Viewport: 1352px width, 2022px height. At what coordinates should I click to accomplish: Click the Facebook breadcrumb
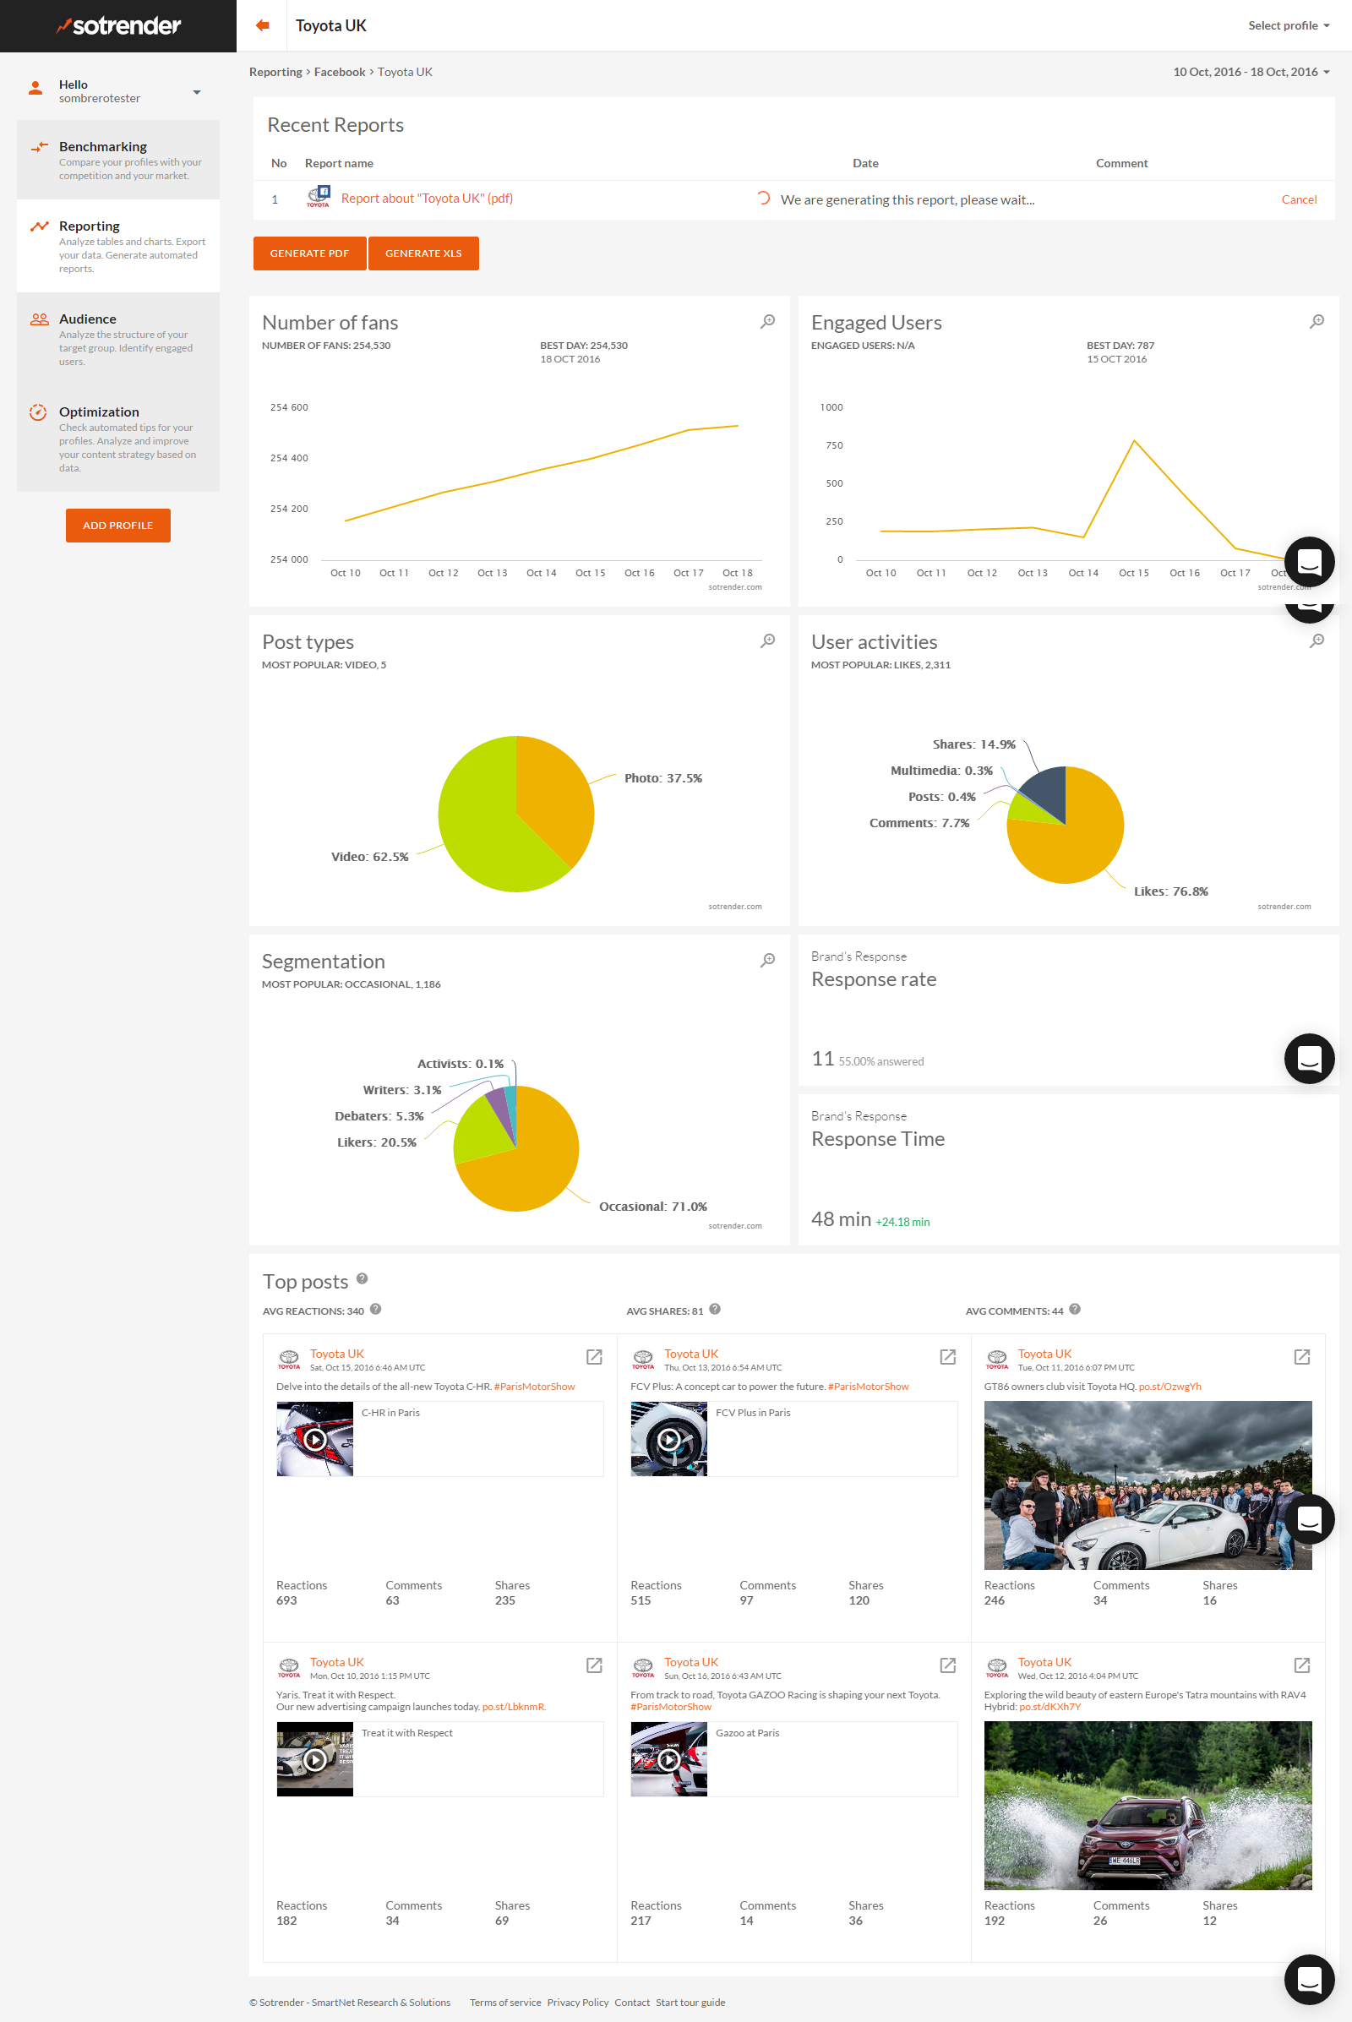point(339,72)
